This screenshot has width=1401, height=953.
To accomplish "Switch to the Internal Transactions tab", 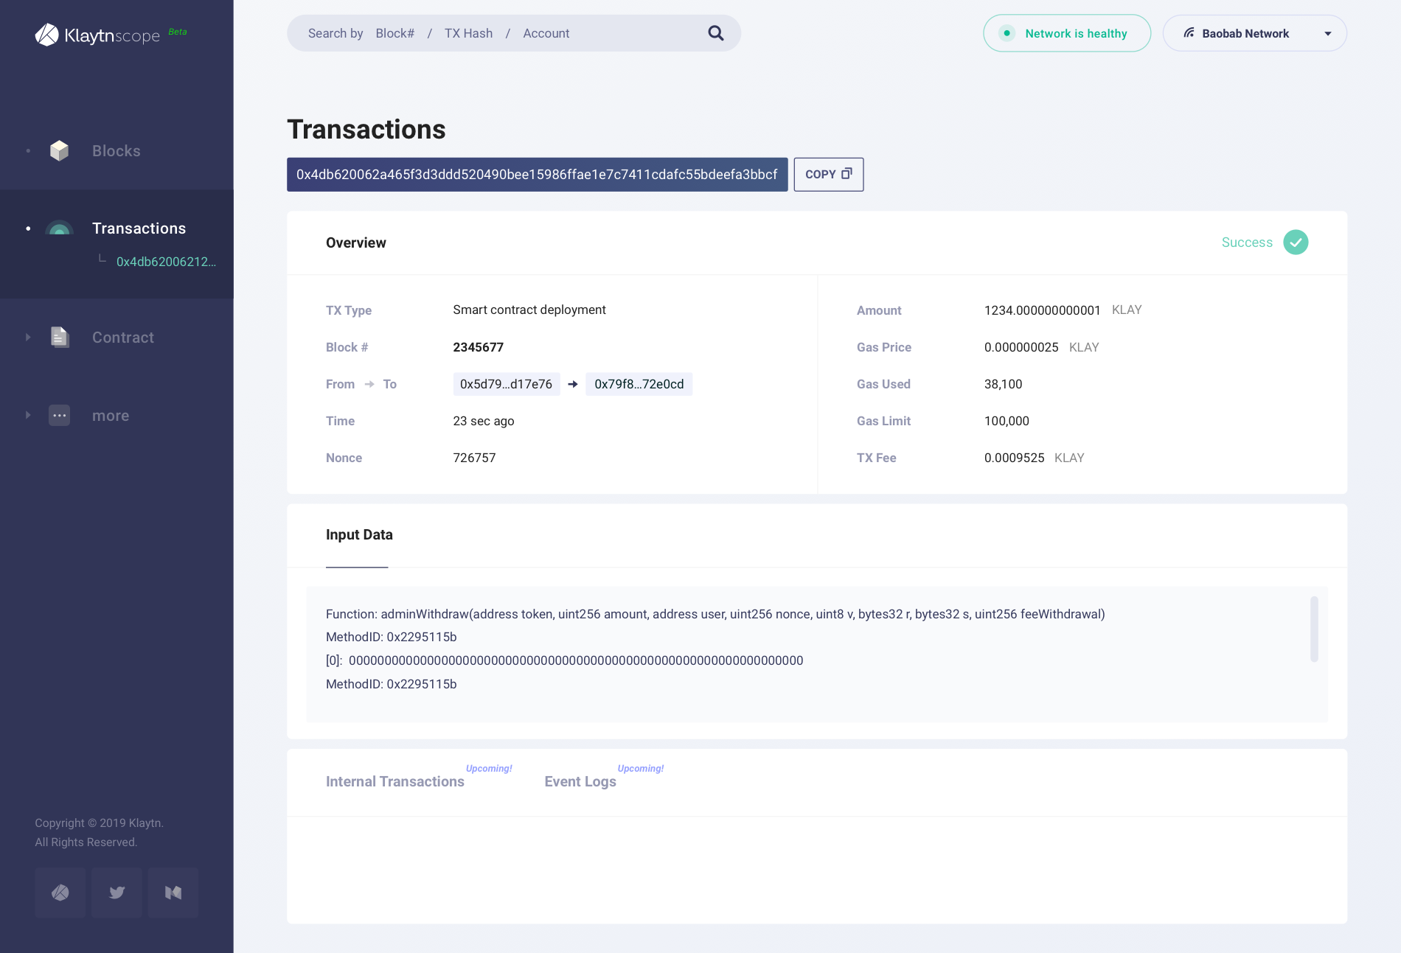I will (x=394, y=782).
